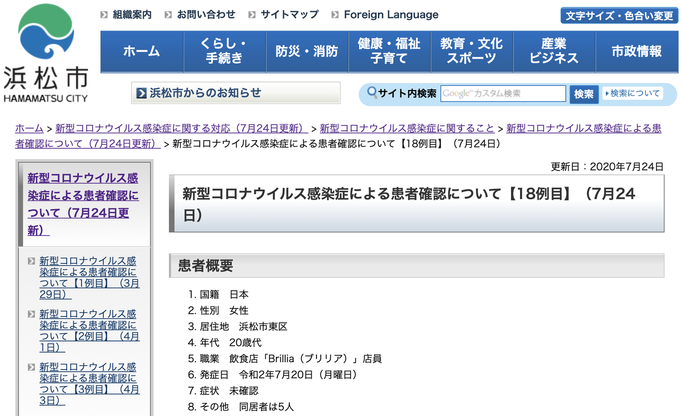This screenshot has width=682, height=416.
Task: Open the Foreign Language link
Action: (x=391, y=15)
